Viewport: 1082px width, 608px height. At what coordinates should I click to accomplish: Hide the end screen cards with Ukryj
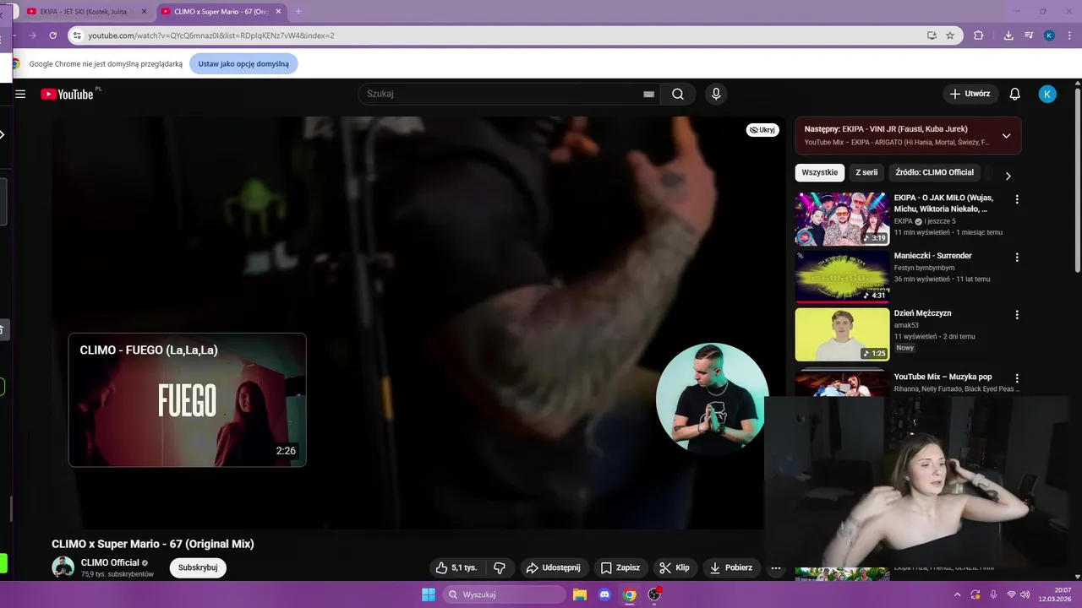click(x=762, y=130)
